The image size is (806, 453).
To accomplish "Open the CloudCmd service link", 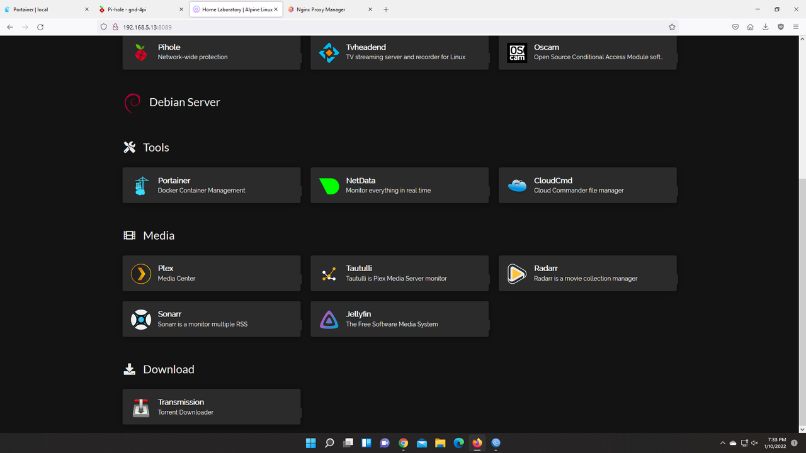I will point(587,185).
